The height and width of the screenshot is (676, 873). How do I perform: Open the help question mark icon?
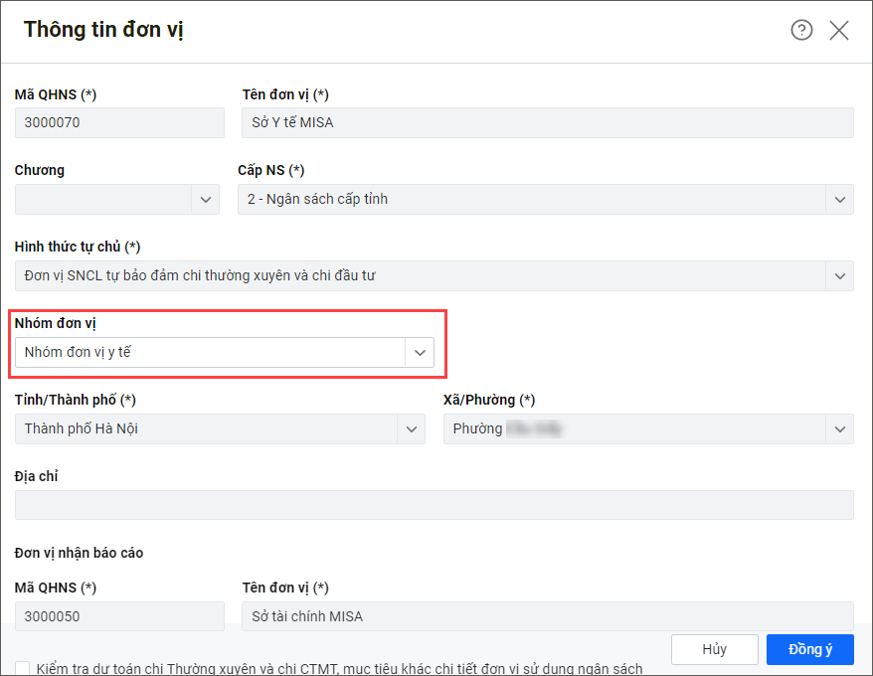click(801, 30)
